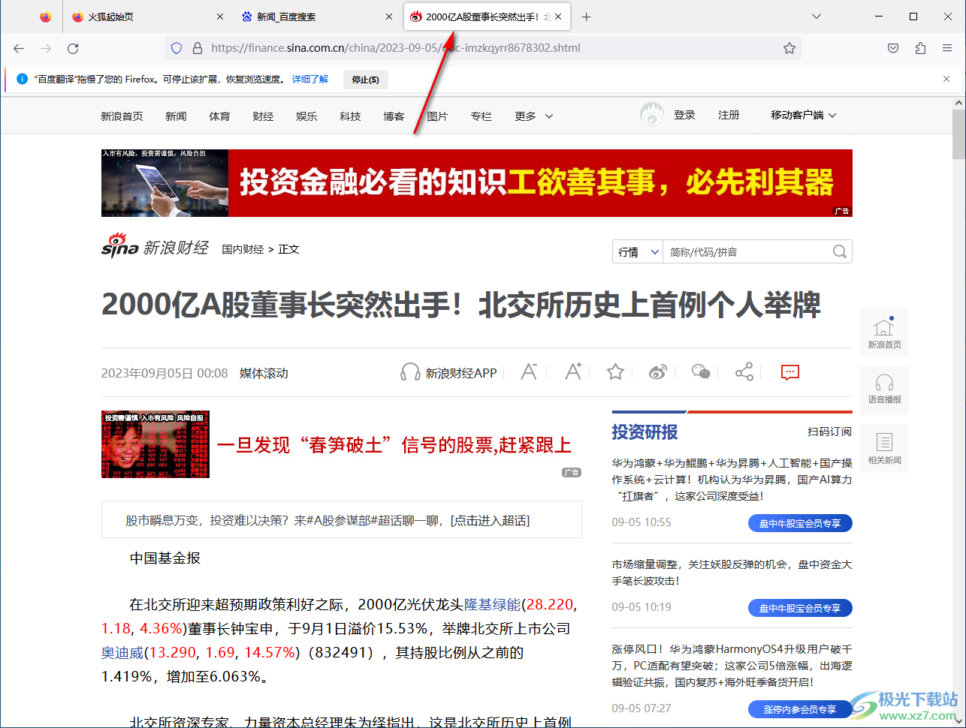Open the 奥迪威 stock link
The height and width of the screenshot is (728, 966).
click(x=122, y=652)
